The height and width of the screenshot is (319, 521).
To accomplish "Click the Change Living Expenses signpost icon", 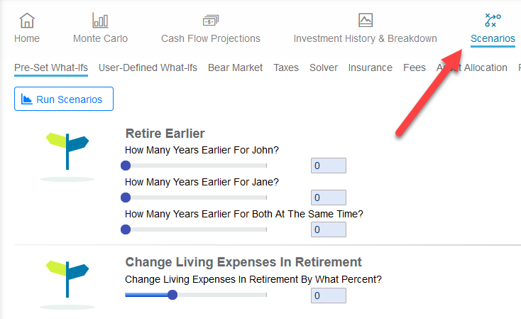I will pyautogui.click(x=67, y=279).
